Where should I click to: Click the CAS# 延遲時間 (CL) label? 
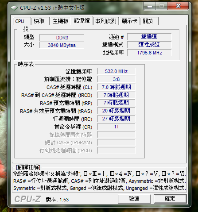tap(70, 87)
